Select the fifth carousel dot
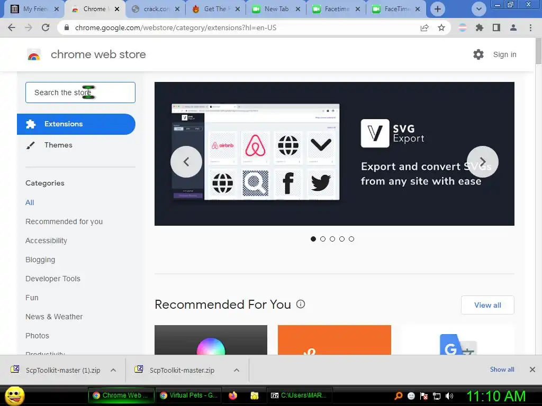Screen dimensions: 542x406 click(351, 239)
